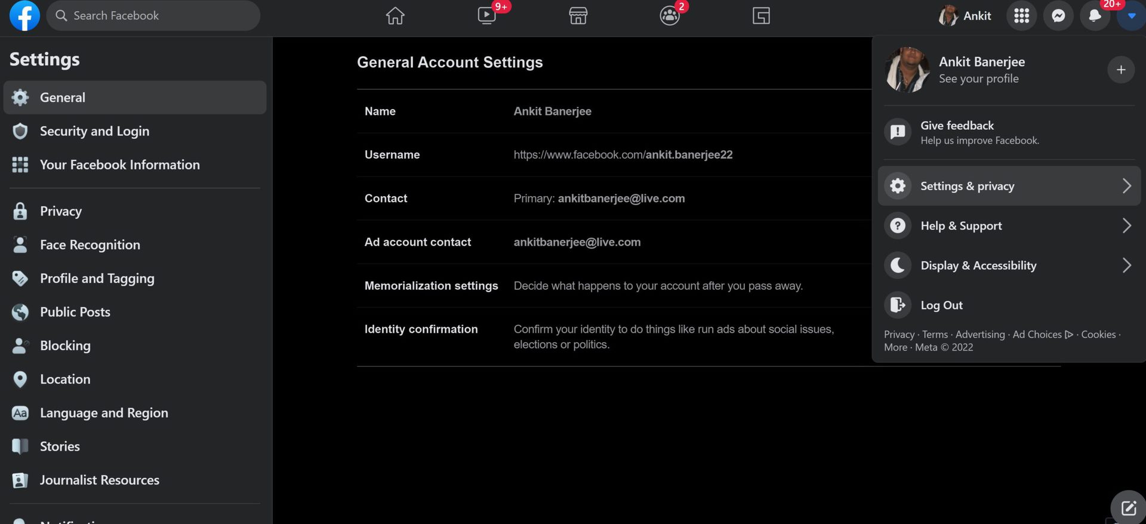
Task: Open Profile and Tagging settings
Action: (x=135, y=278)
